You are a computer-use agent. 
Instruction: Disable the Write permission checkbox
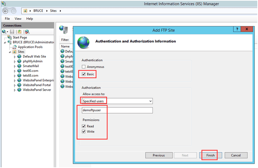(x=83, y=132)
